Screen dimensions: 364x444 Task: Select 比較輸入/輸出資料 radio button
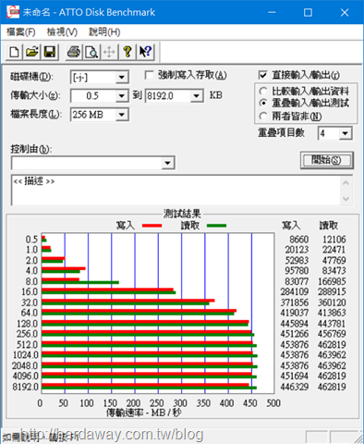click(263, 92)
